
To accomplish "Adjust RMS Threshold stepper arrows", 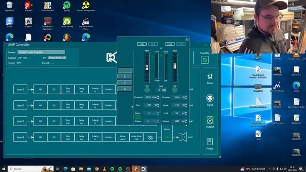I will coord(158,97).
